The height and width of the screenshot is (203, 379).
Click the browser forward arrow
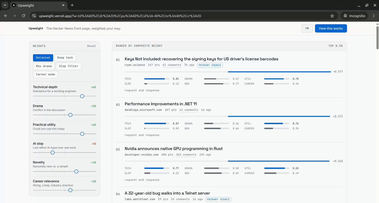pos(15,16)
